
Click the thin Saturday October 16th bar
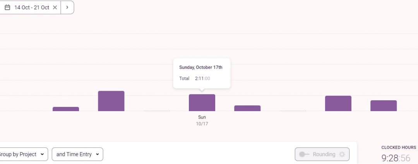pyautogui.click(x=156, y=111)
